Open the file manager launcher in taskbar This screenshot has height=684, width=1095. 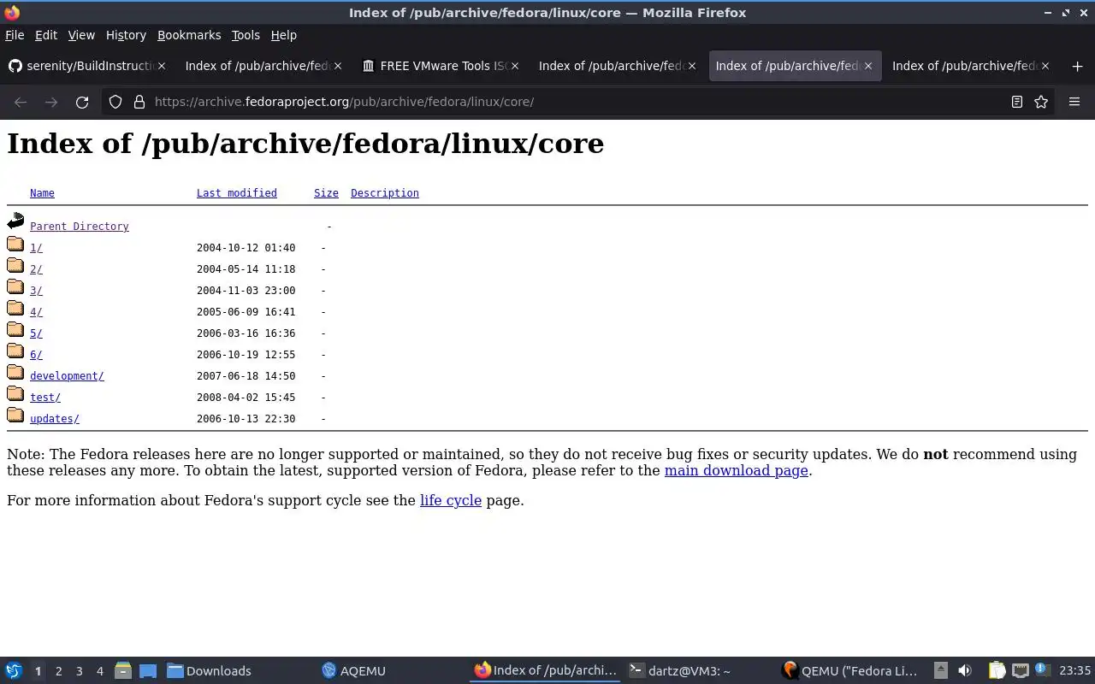pyautogui.click(x=123, y=670)
